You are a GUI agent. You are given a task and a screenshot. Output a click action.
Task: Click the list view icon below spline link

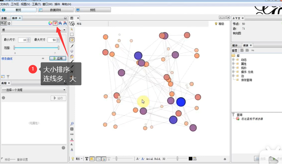tap(3, 77)
